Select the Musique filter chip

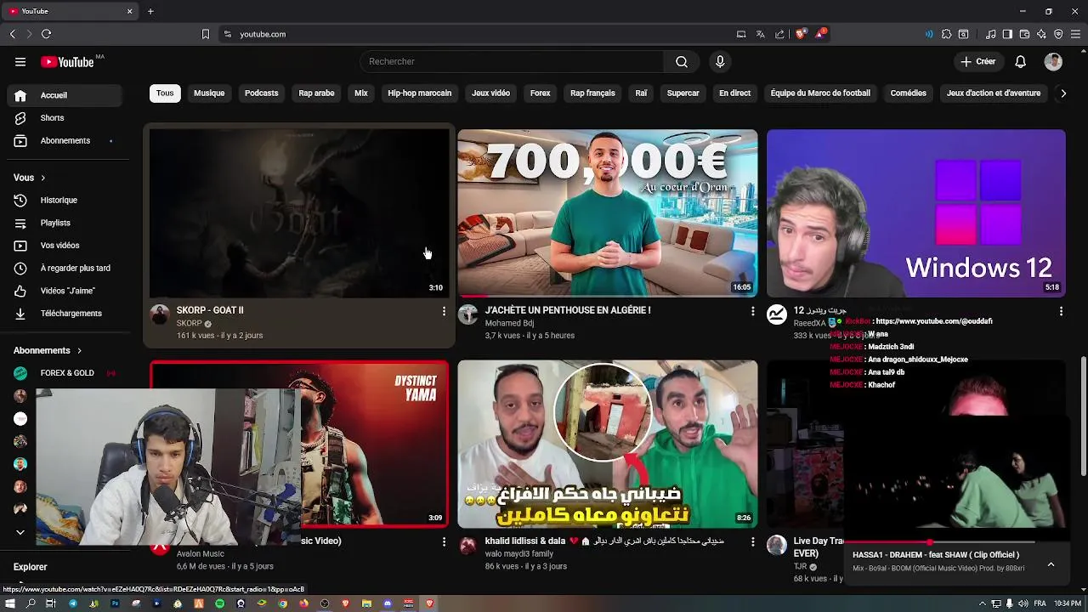209,93
